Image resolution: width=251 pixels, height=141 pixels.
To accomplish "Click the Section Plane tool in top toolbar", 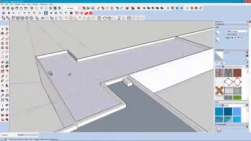I will click(168, 8).
